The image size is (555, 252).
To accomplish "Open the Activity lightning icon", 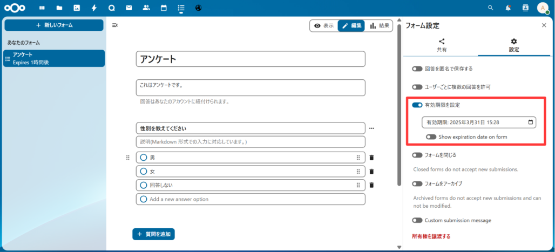I will [x=94, y=8].
